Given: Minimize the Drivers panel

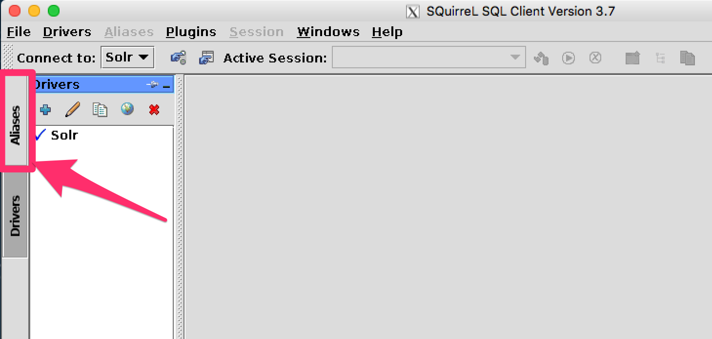Looking at the screenshot, I should pyautogui.click(x=167, y=86).
